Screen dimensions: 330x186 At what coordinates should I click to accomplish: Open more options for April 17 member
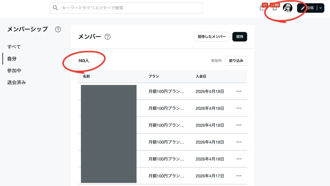(x=239, y=176)
